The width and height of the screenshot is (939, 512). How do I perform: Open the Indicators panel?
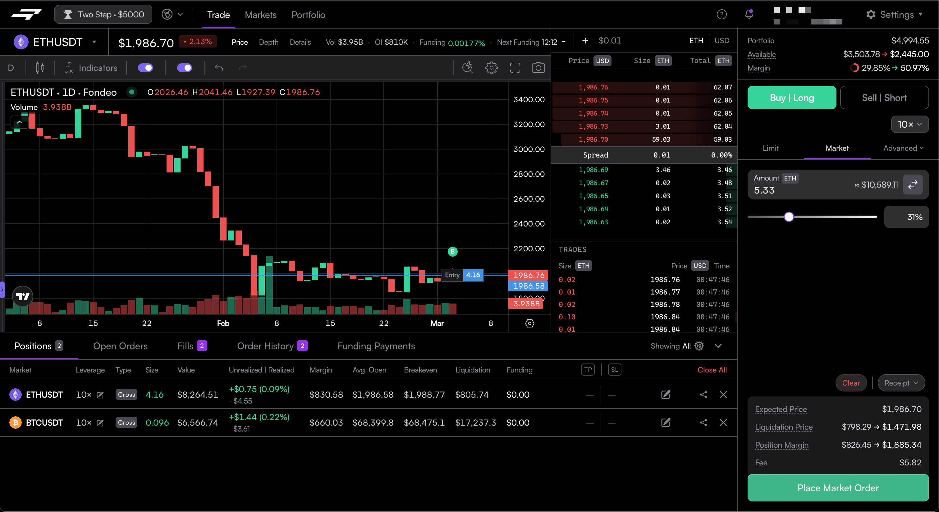click(91, 68)
